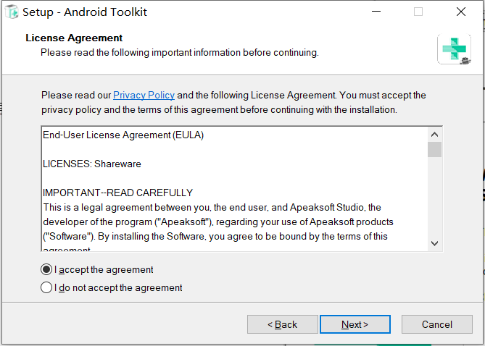Click the line starting "This is a legal agreement"

point(212,207)
